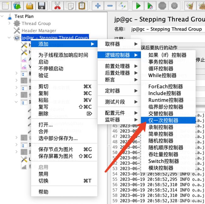Select 吞吐量控制器 from submenu
205x204 pixels.
point(168,154)
